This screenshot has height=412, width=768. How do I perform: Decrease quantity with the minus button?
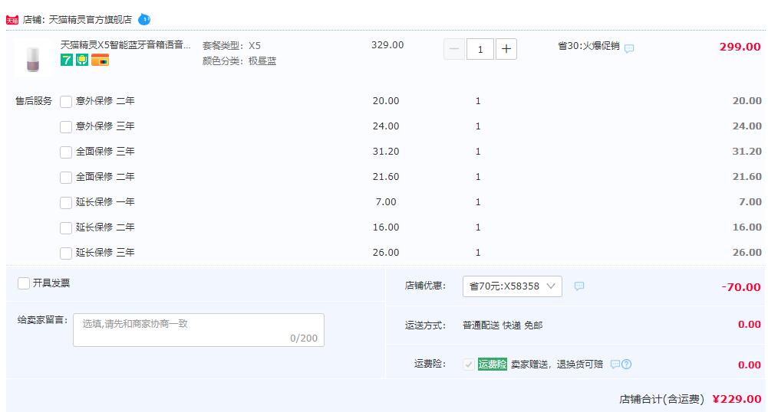[x=454, y=49]
